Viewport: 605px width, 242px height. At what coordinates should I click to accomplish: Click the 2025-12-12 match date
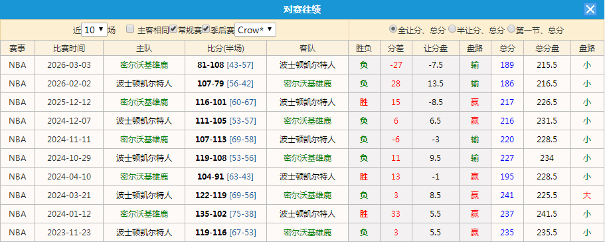(69, 102)
